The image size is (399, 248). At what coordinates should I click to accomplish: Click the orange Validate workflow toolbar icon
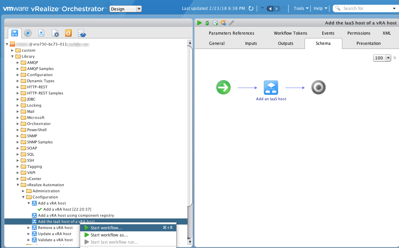pos(223,23)
